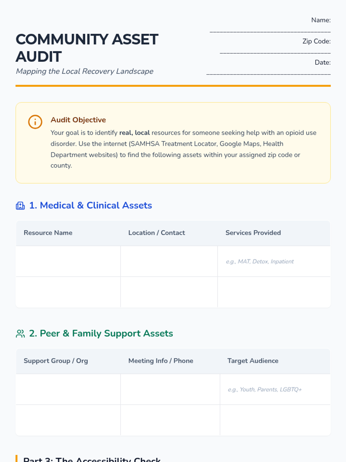Click the 'e.g., MAT, Detox, Inpatient' services cell

click(274, 261)
